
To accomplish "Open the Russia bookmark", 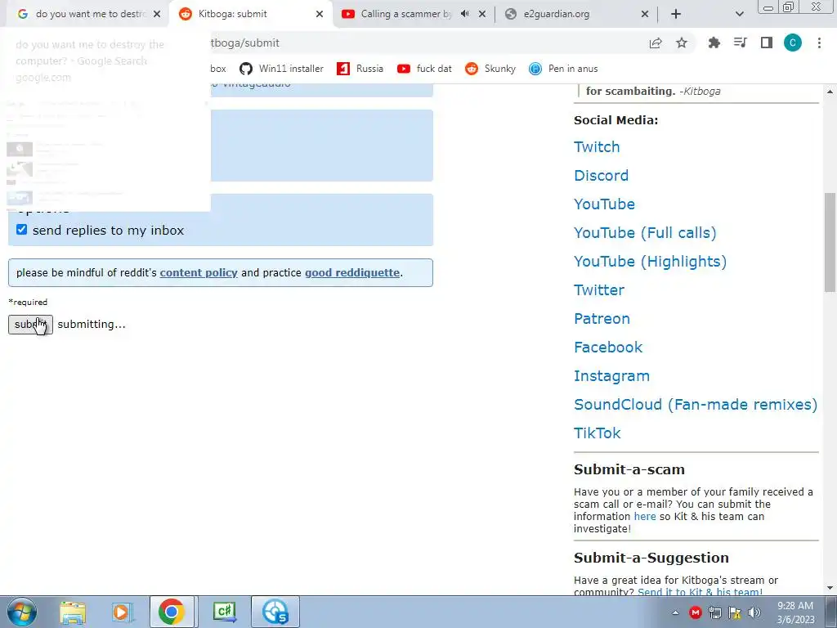I will pyautogui.click(x=360, y=69).
